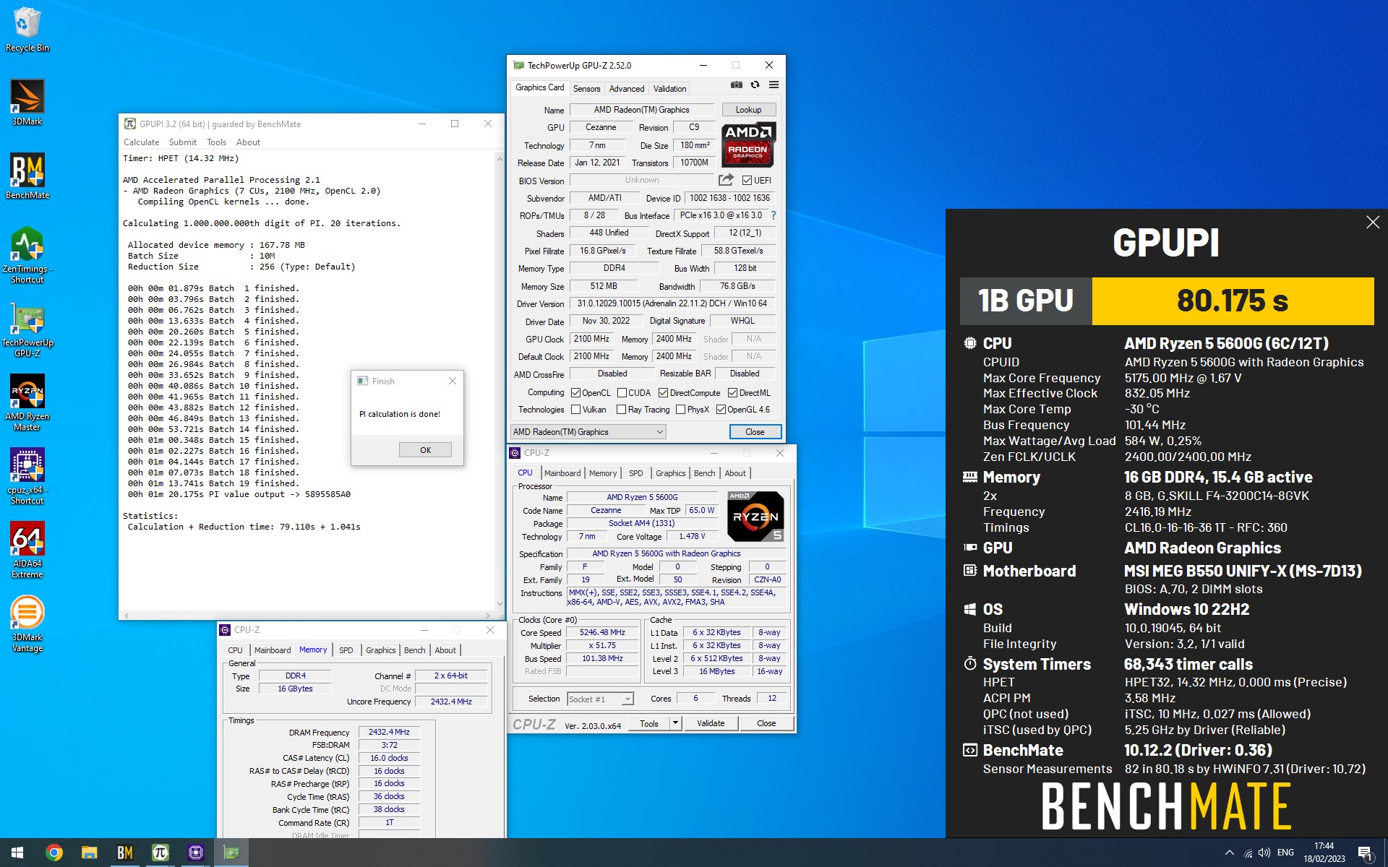Open Bench tab in front CPU-Z window
This screenshot has height=867, width=1388.
click(x=704, y=473)
